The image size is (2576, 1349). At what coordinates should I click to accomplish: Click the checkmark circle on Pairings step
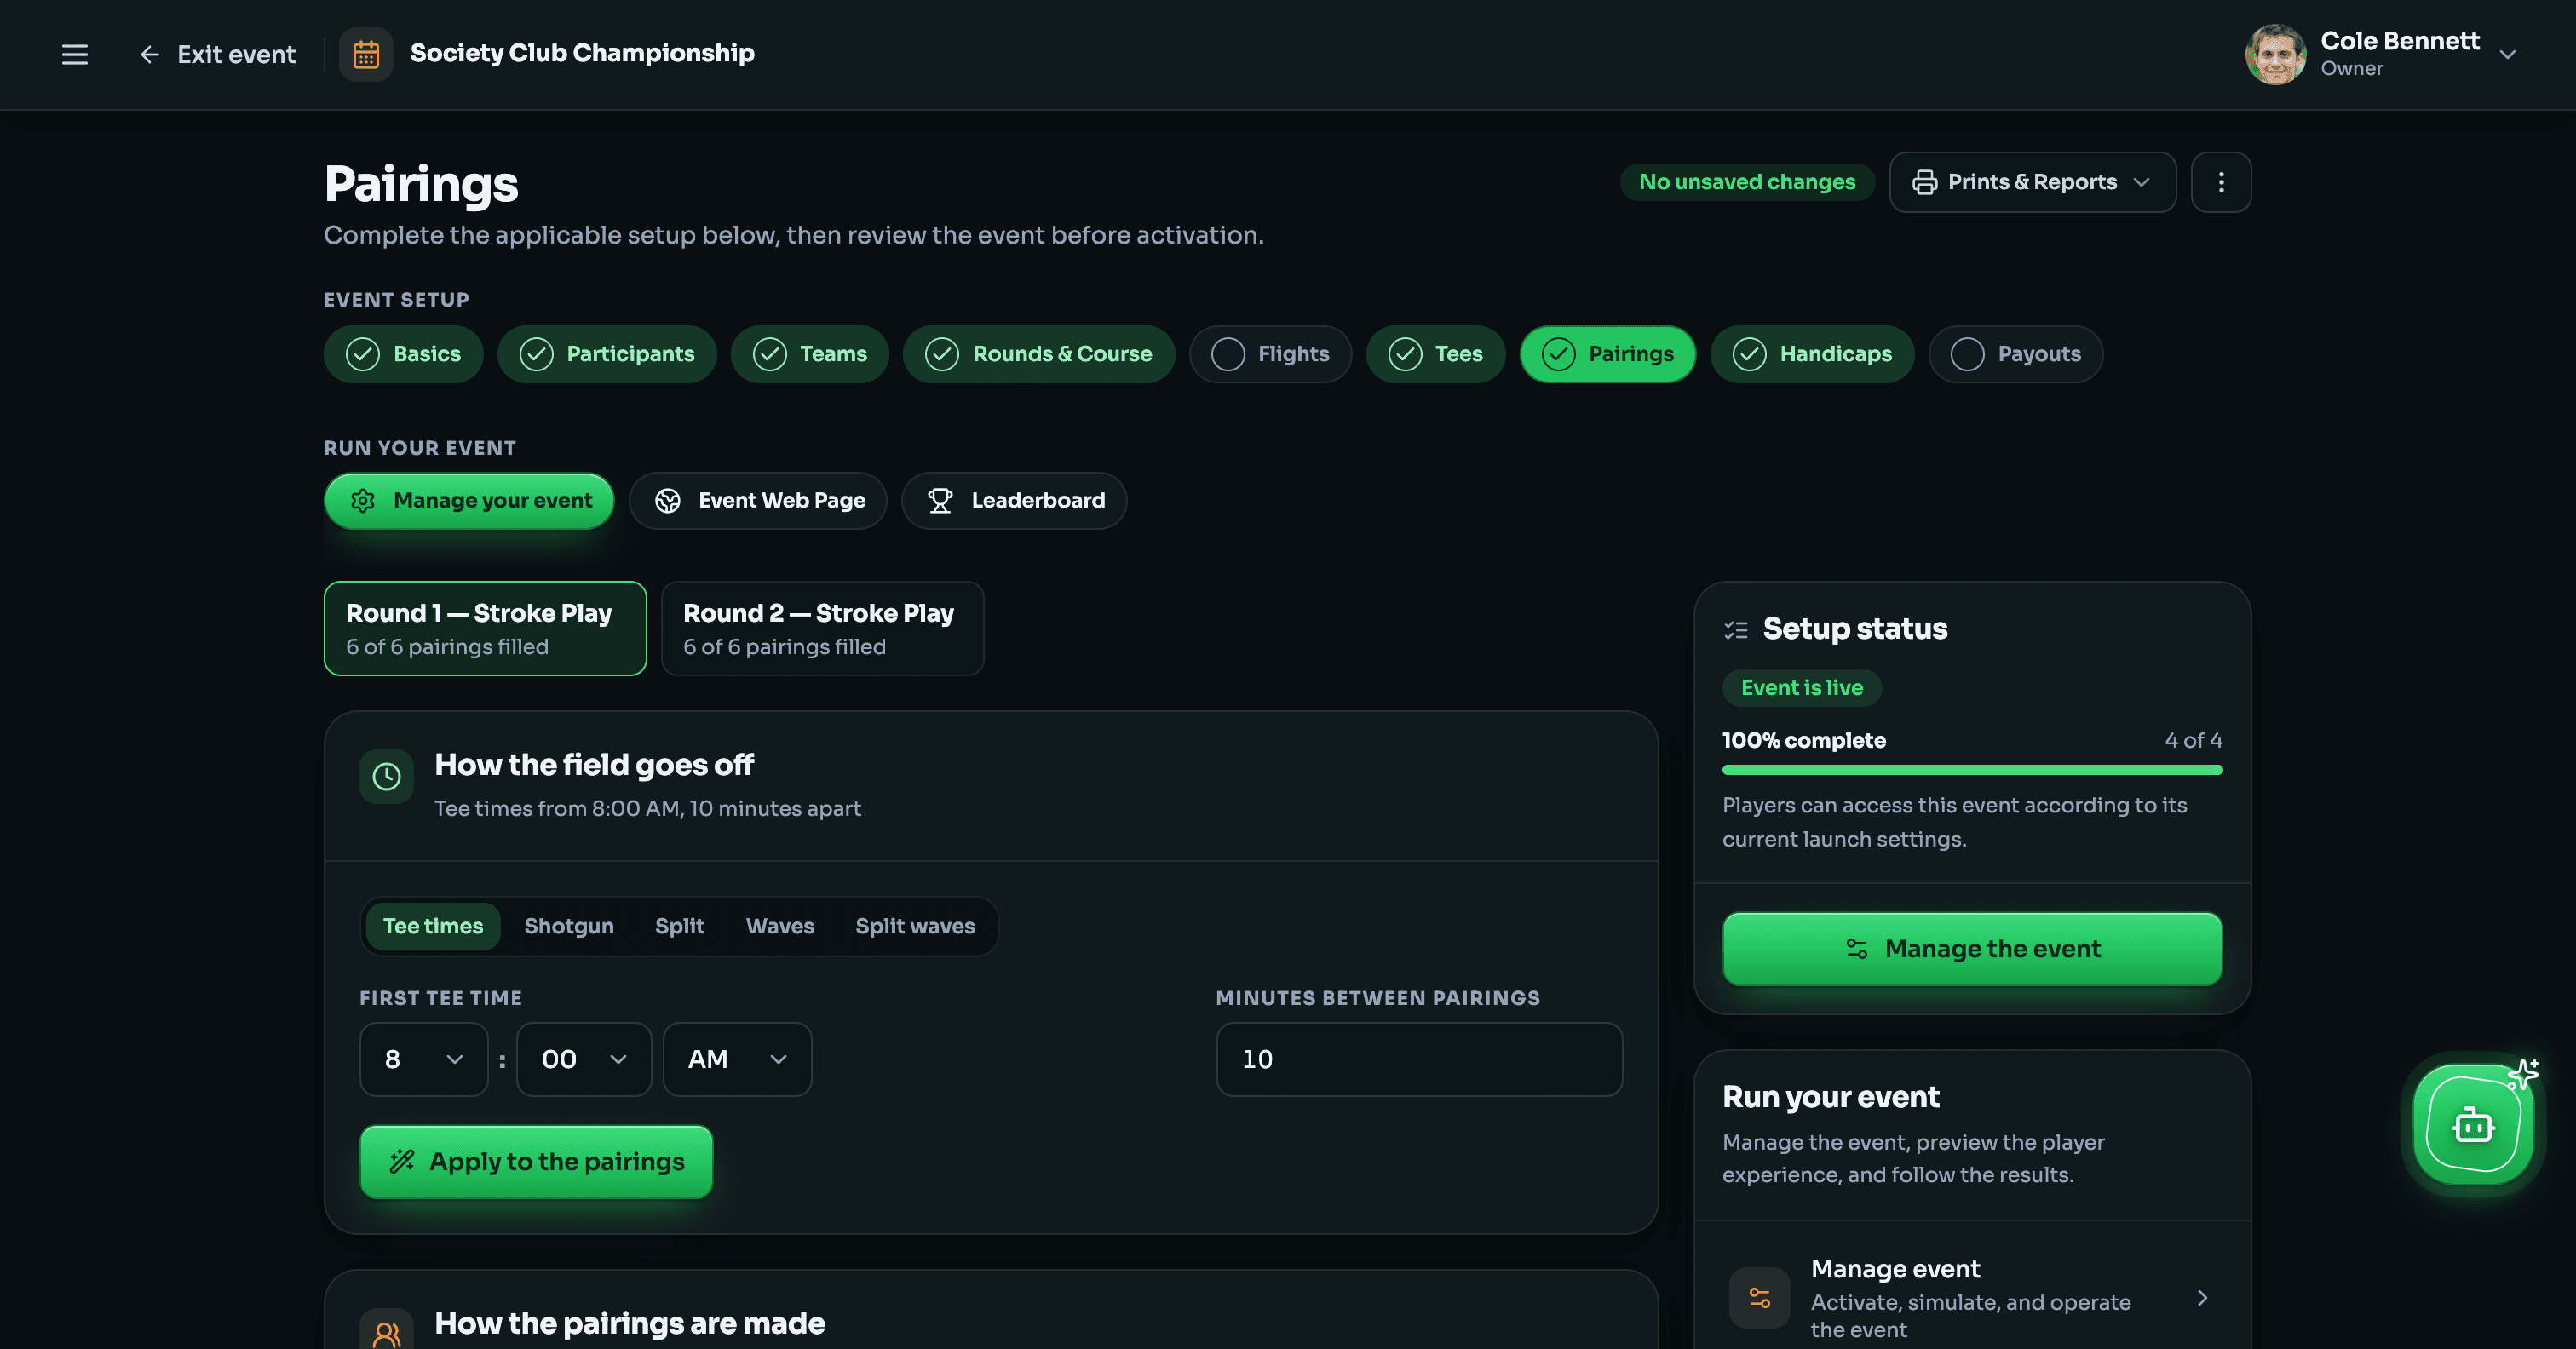point(1558,354)
